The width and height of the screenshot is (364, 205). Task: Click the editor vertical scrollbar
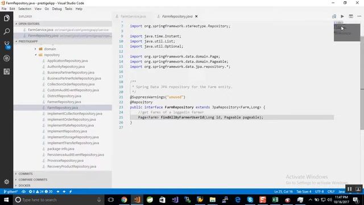[x=362, y=83]
